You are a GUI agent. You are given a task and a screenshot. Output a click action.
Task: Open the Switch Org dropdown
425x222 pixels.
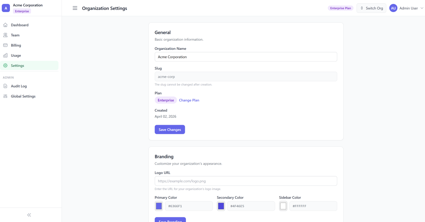371,8
